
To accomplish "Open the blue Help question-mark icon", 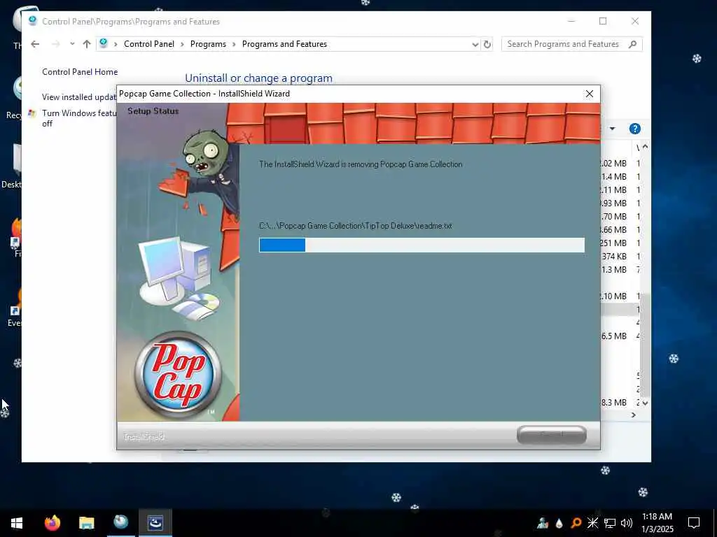I will pyautogui.click(x=634, y=129).
